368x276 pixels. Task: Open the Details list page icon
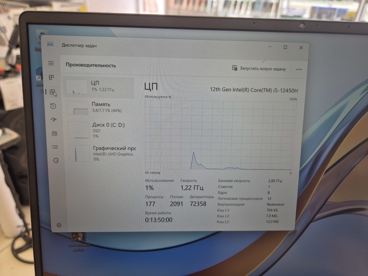pos(55,147)
